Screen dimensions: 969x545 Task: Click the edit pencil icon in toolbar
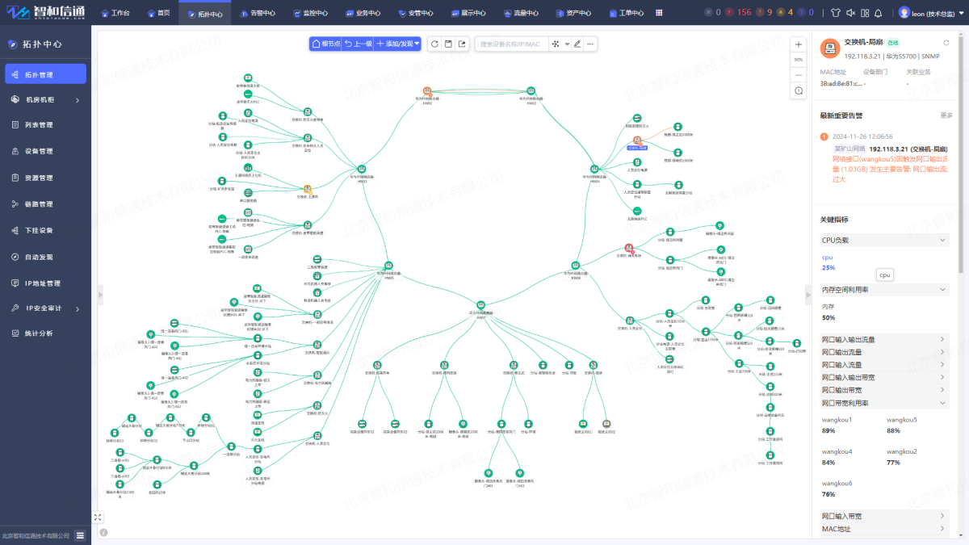click(577, 44)
